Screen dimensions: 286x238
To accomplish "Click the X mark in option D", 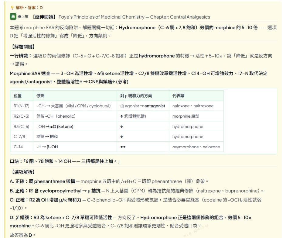I will pos(17,218).
